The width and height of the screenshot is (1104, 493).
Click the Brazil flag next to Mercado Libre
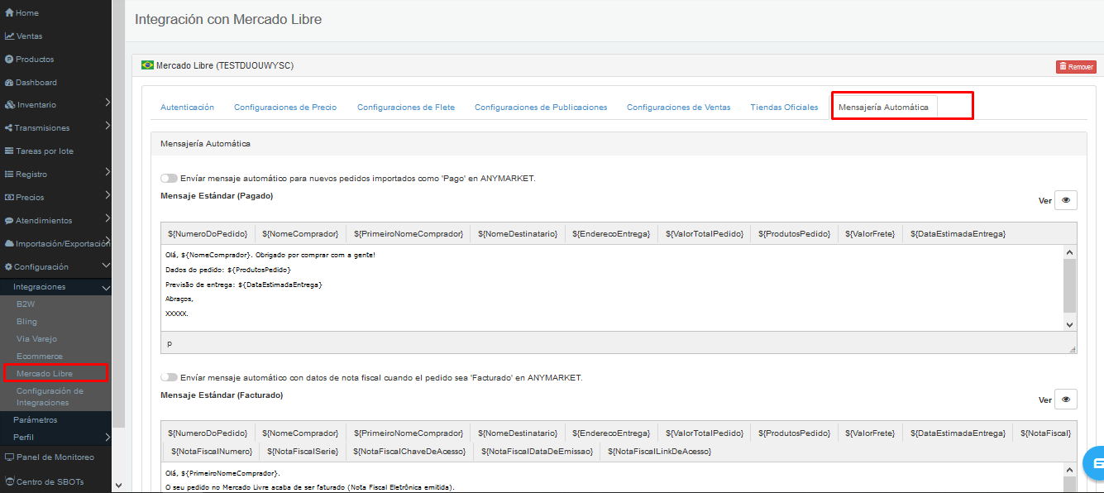[x=148, y=65]
